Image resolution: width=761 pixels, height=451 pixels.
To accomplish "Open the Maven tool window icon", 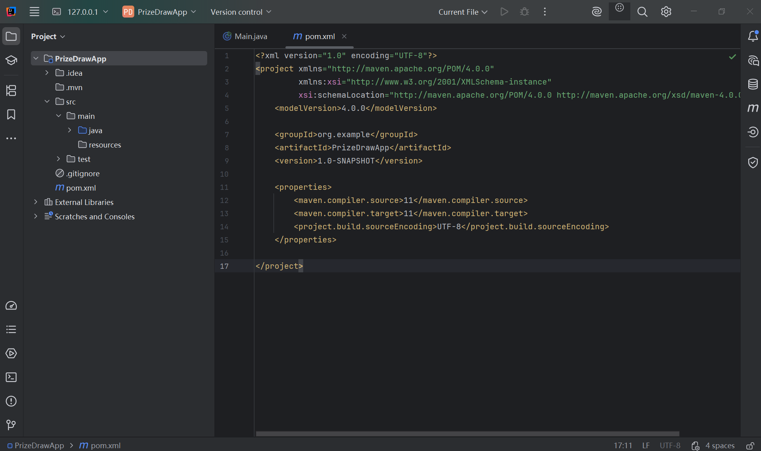I will (x=753, y=108).
